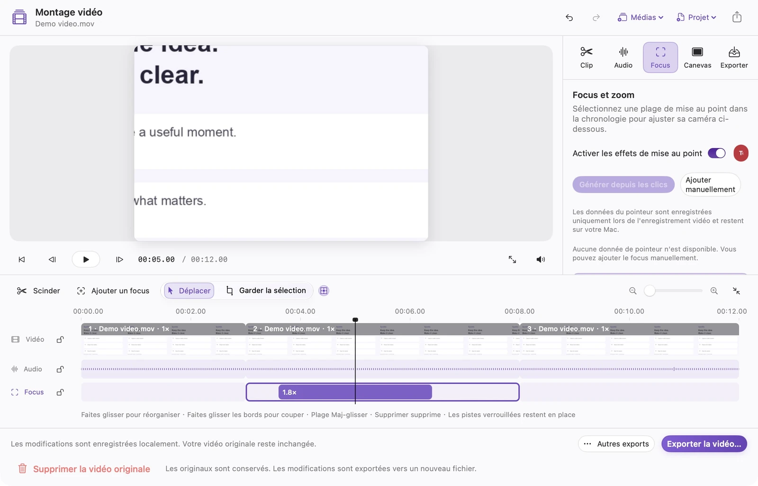
Task: Open Autres exports options
Action: point(616,444)
